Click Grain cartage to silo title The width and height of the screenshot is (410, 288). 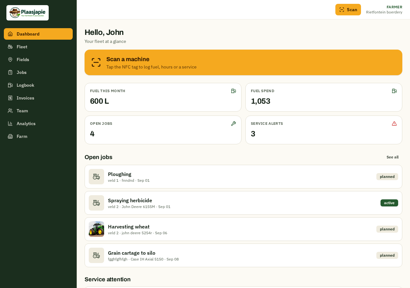pyautogui.click(x=132, y=253)
